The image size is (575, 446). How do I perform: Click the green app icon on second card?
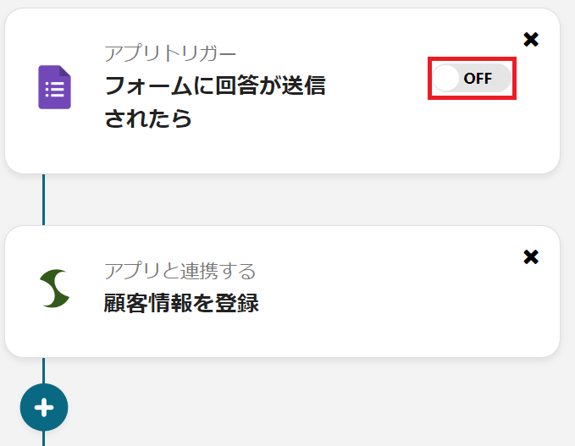click(x=54, y=289)
